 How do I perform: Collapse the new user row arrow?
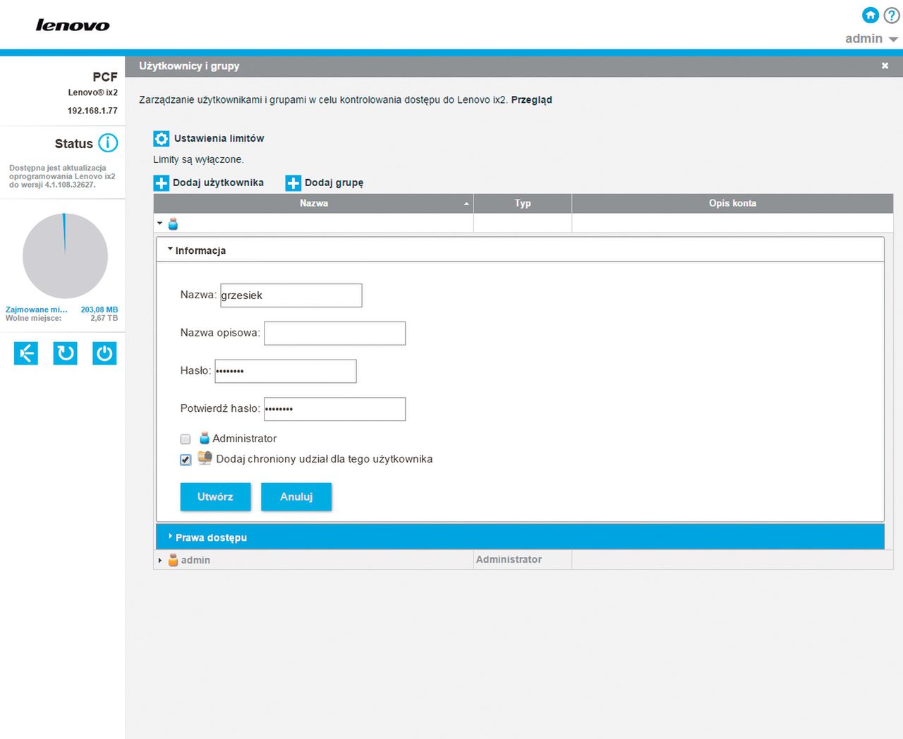click(160, 224)
